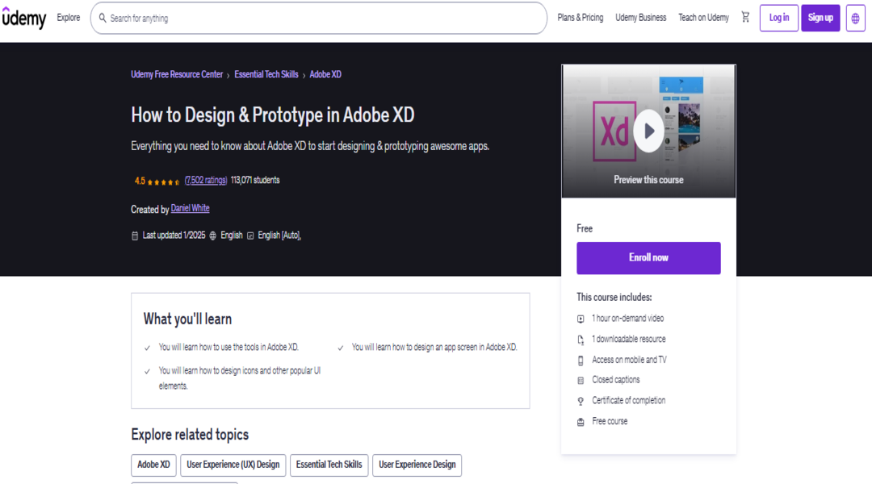Click the on-demand video icon

[581, 319]
